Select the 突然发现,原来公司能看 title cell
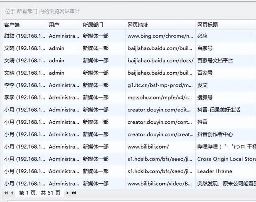The height and width of the screenshot is (202, 256). point(226,183)
